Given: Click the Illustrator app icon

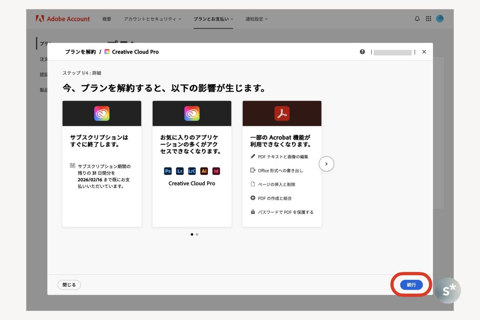Looking at the screenshot, I should tap(204, 171).
